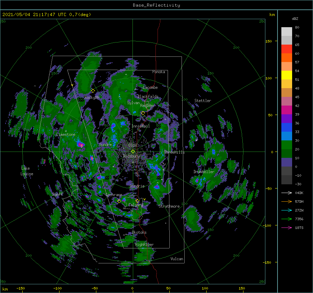313x293 pixels.
Task: Select the bright green 30–20 dBZ legend swatch
Action: [287, 145]
